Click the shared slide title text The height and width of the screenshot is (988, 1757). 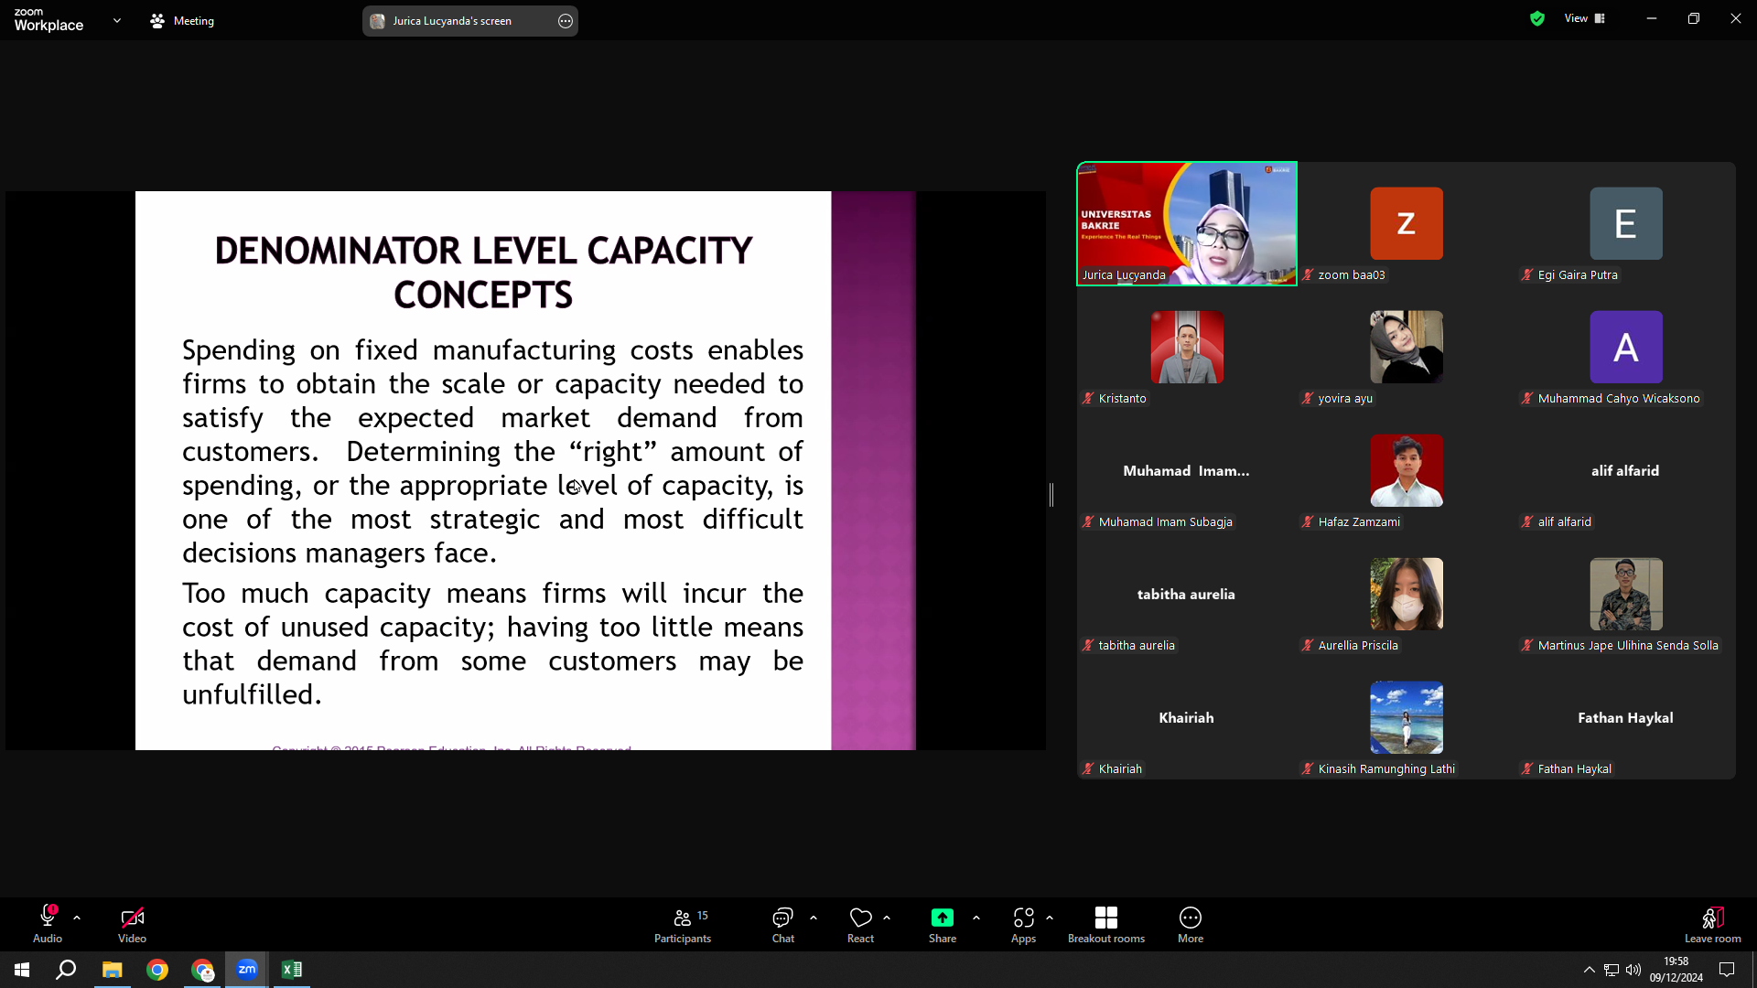(x=483, y=273)
